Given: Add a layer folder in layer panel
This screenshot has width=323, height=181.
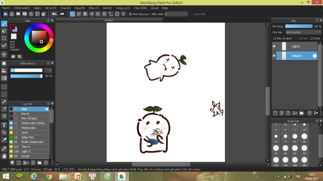Looking at the screenshot, I should [x=302, y=113].
